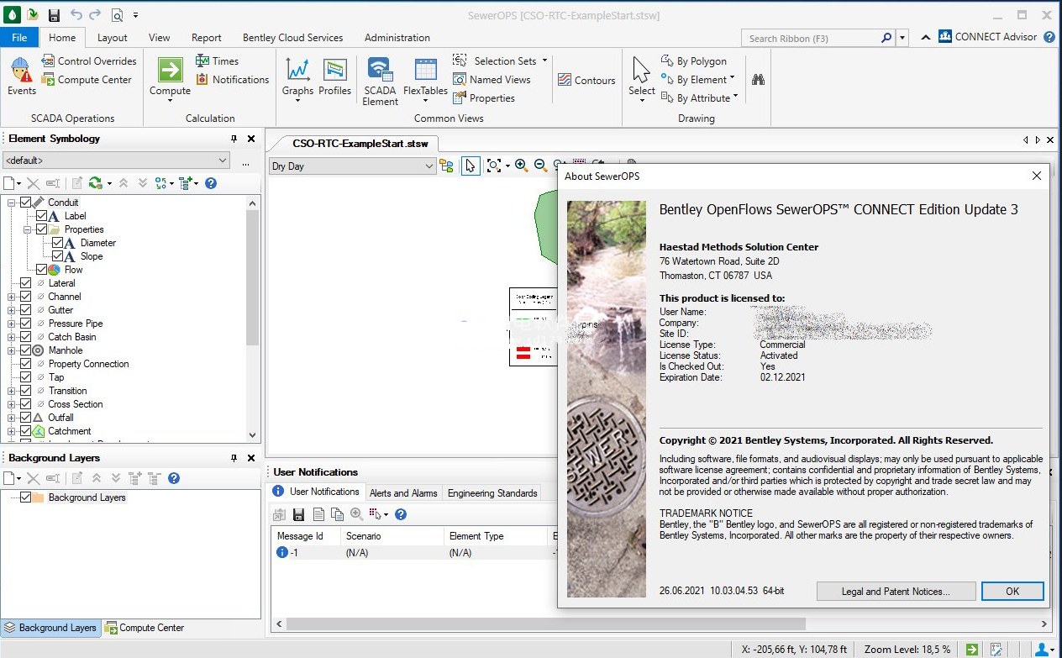This screenshot has width=1062, height=658.
Task: Pin the Element Symbology panel
Action: point(234,139)
